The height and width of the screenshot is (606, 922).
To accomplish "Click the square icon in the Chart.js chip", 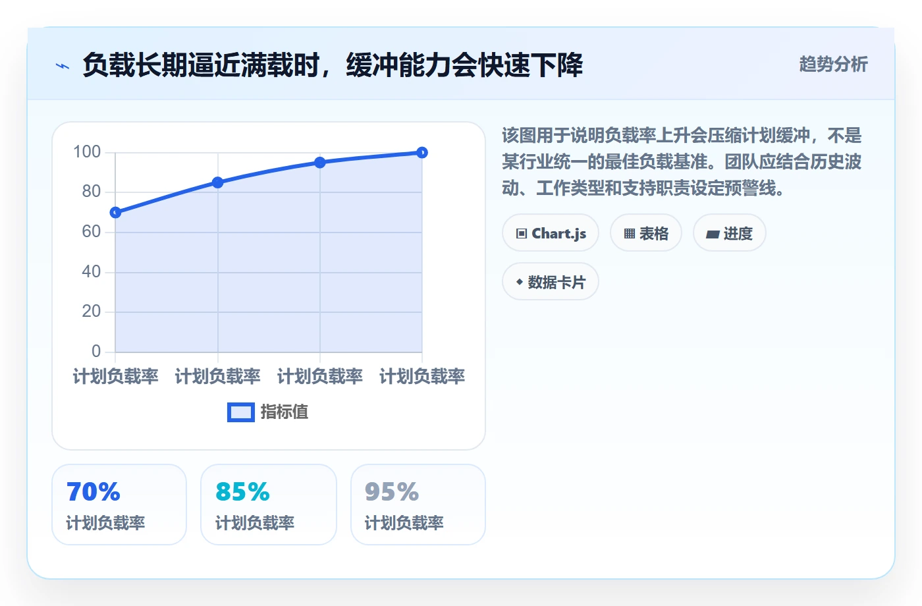I will pyautogui.click(x=522, y=234).
